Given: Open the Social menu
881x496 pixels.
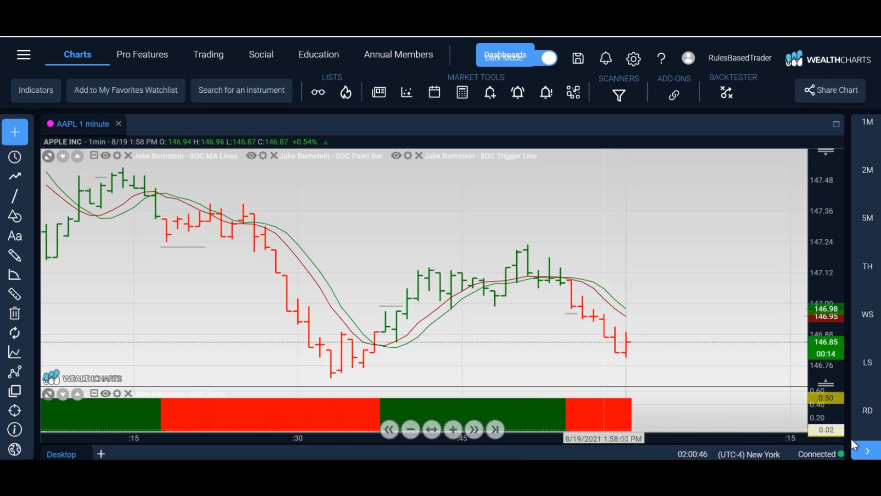Looking at the screenshot, I should [261, 54].
